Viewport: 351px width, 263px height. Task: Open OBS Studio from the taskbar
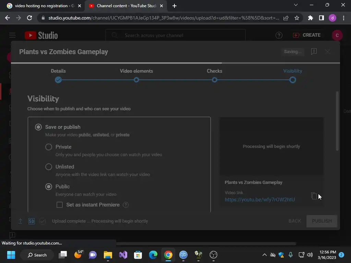pyautogui.click(x=213, y=255)
